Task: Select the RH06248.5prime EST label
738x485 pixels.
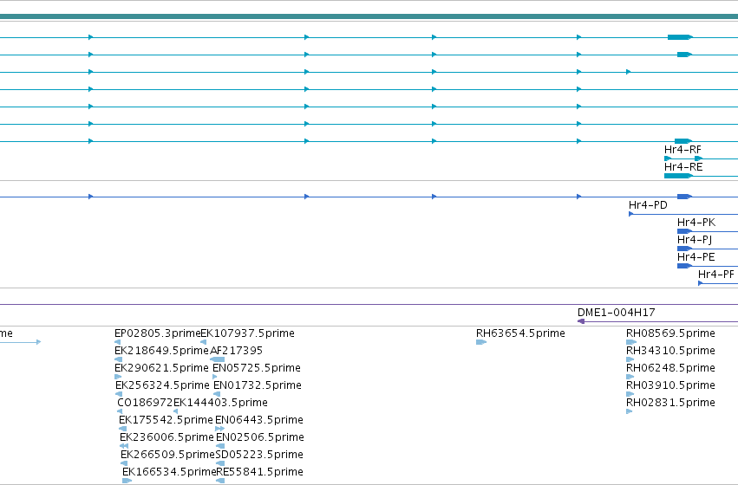Action: pyautogui.click(x=670, y=368)
